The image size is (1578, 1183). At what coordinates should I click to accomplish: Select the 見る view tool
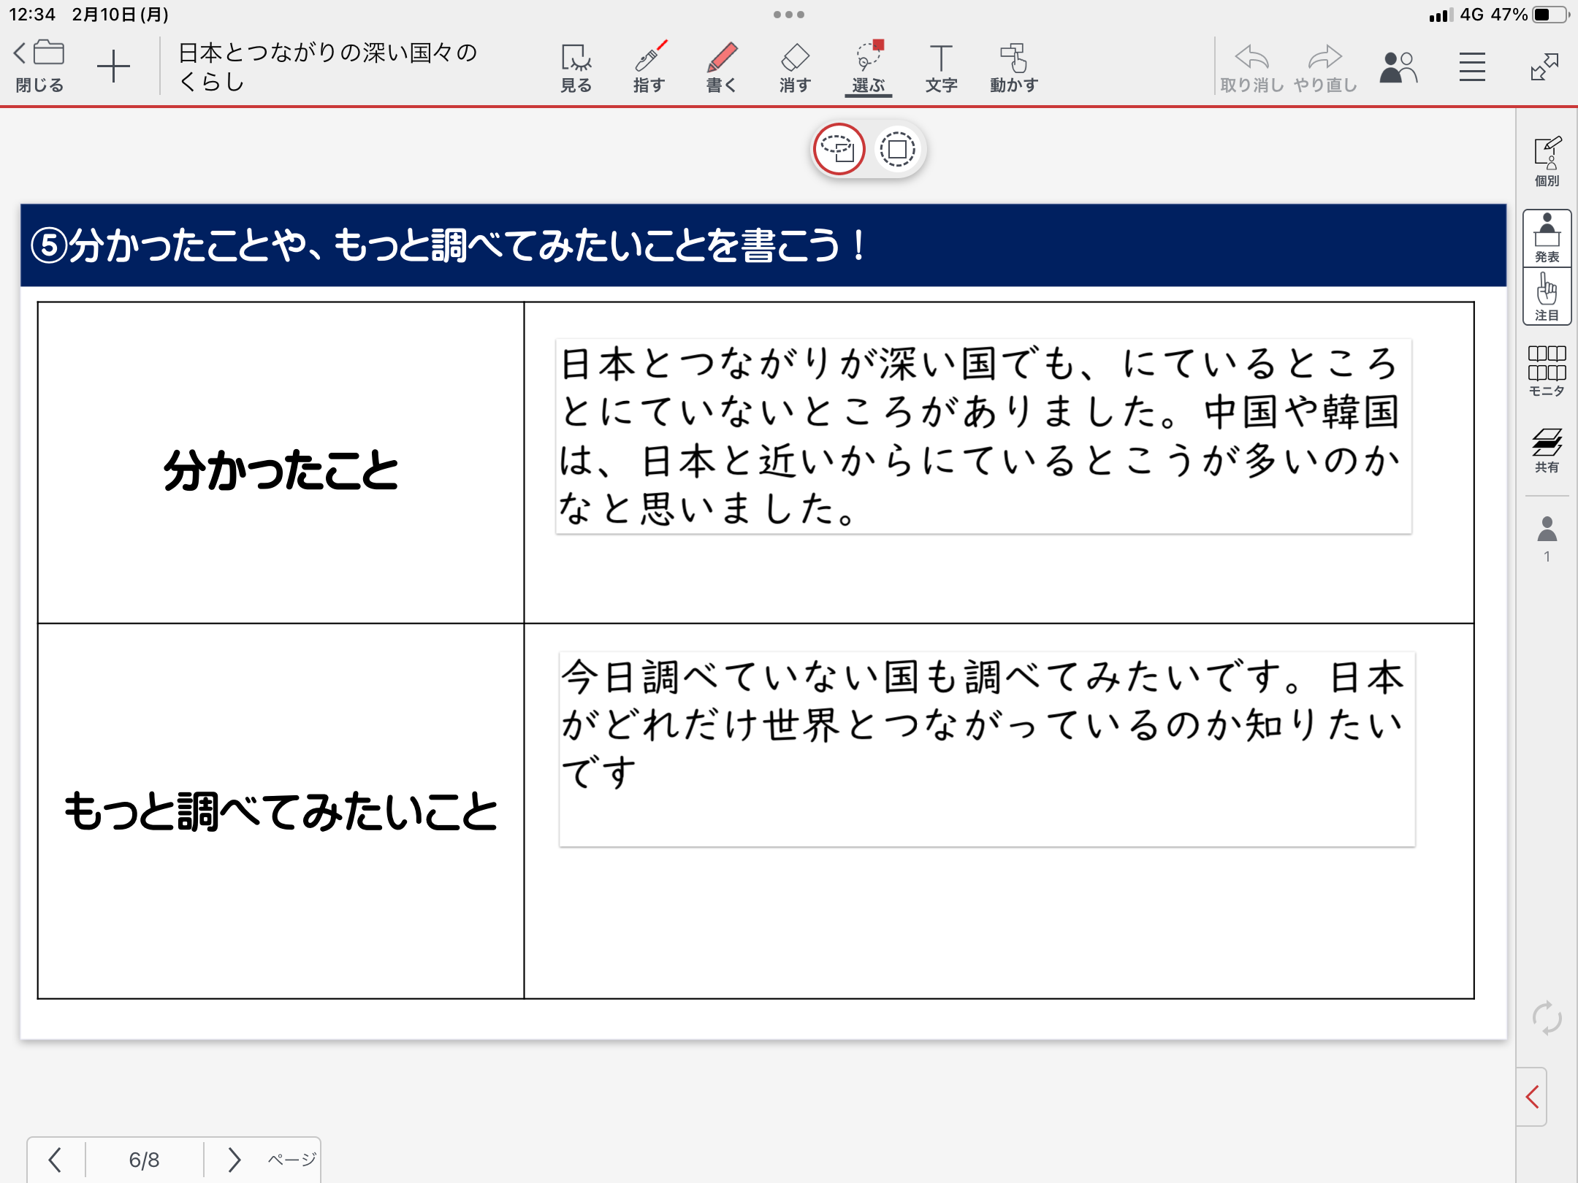(x=576, y=67)
